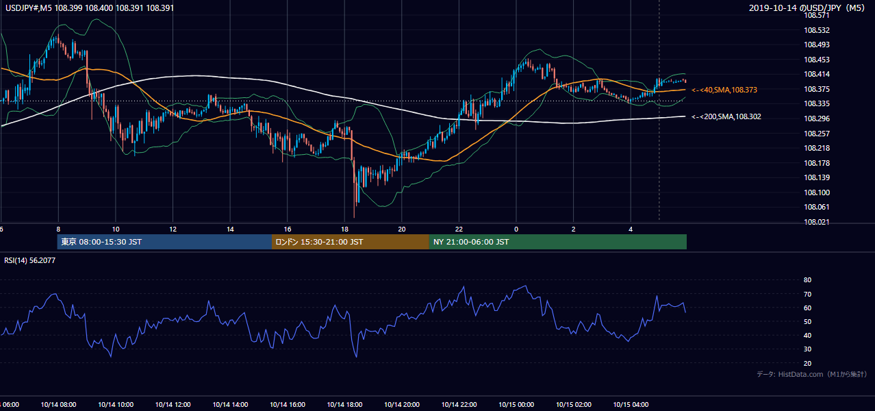The image size is (875, 411).
Task: Click the 108.571 price axis label
Action: click(x=817, y=15)
